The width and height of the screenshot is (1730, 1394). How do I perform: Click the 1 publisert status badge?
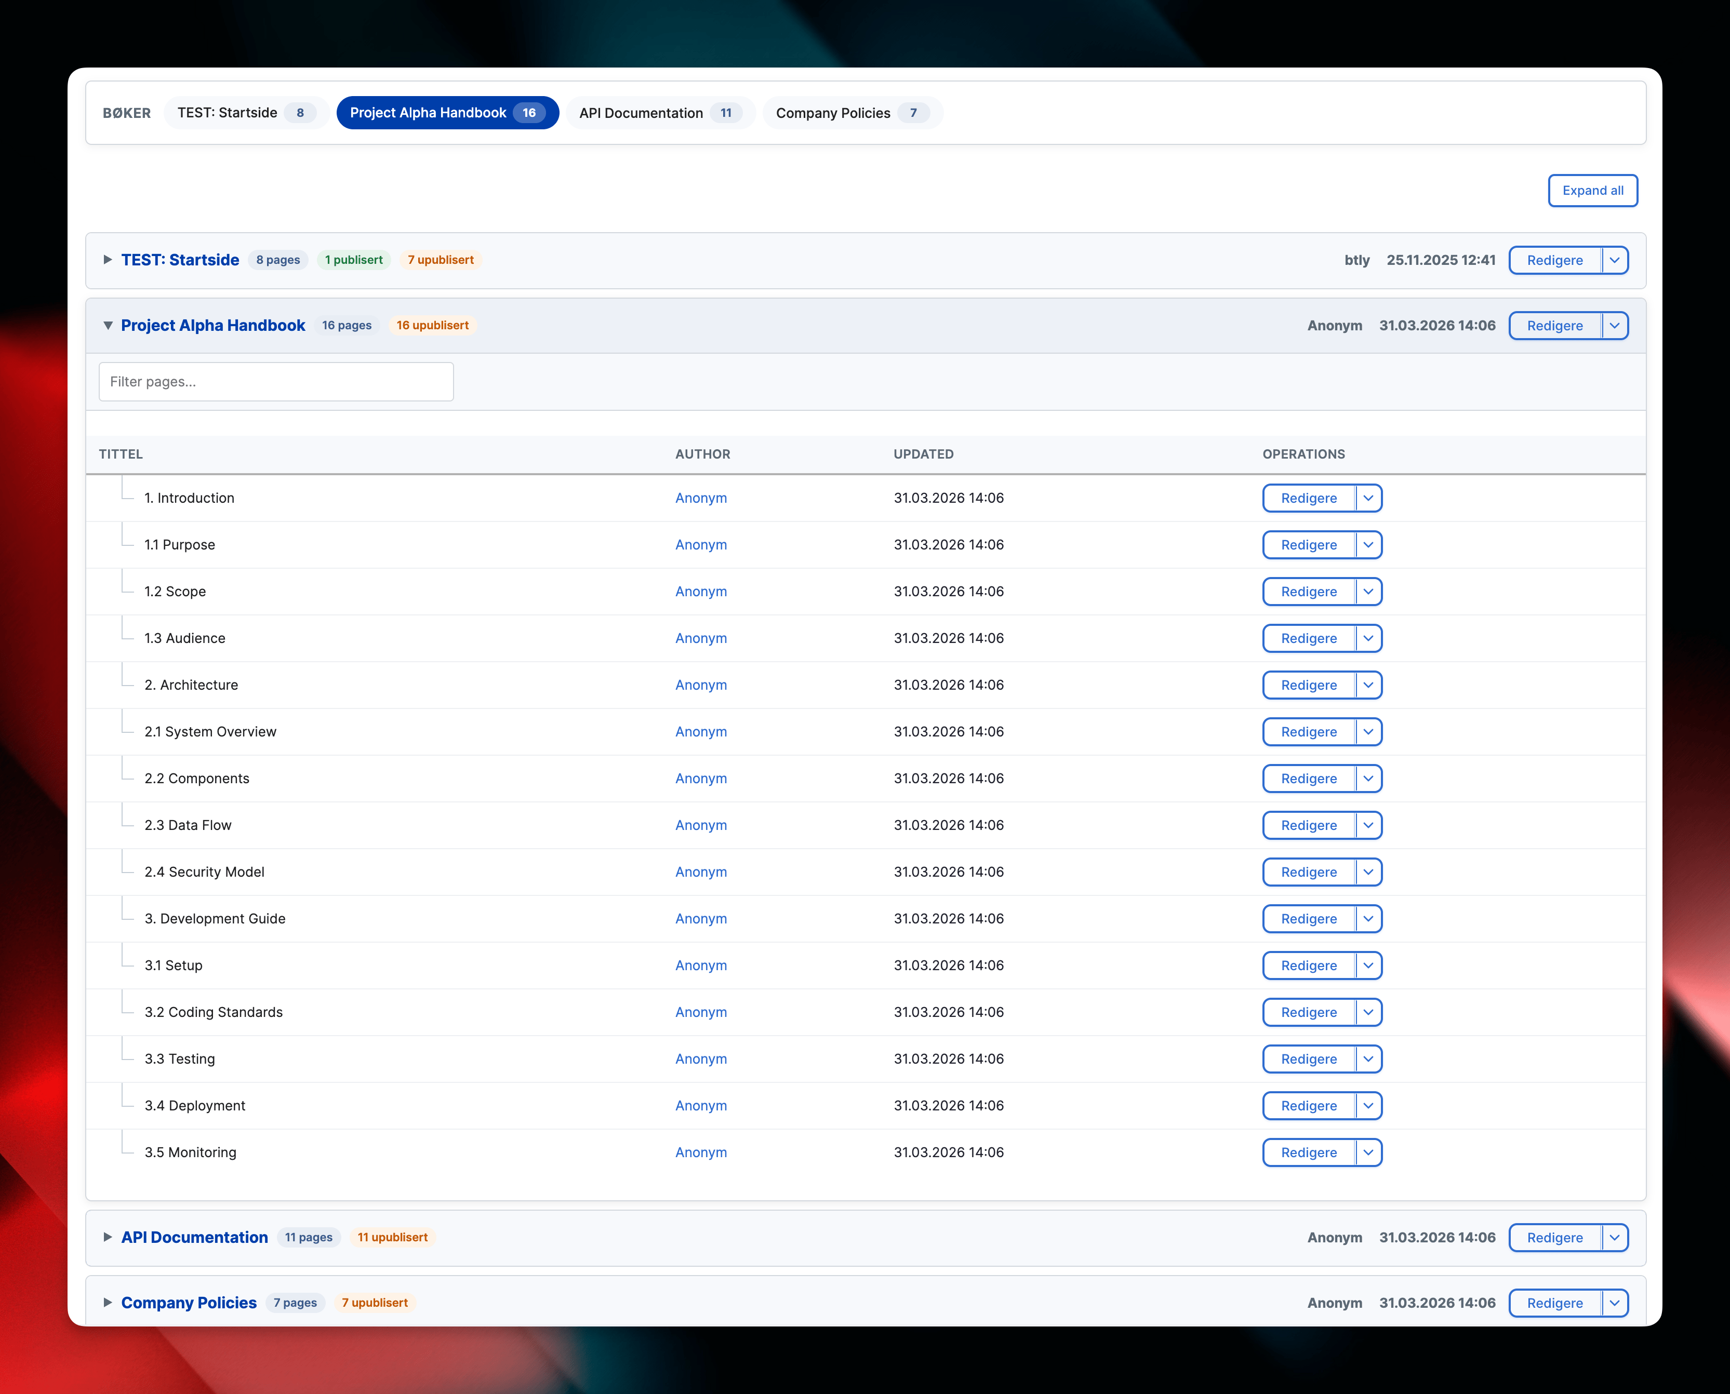tap(353, 260)
